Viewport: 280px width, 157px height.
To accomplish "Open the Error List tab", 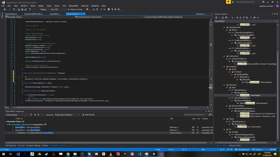I will 21,145.
